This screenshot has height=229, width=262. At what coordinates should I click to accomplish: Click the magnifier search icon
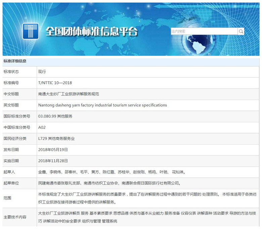[241, 31]
